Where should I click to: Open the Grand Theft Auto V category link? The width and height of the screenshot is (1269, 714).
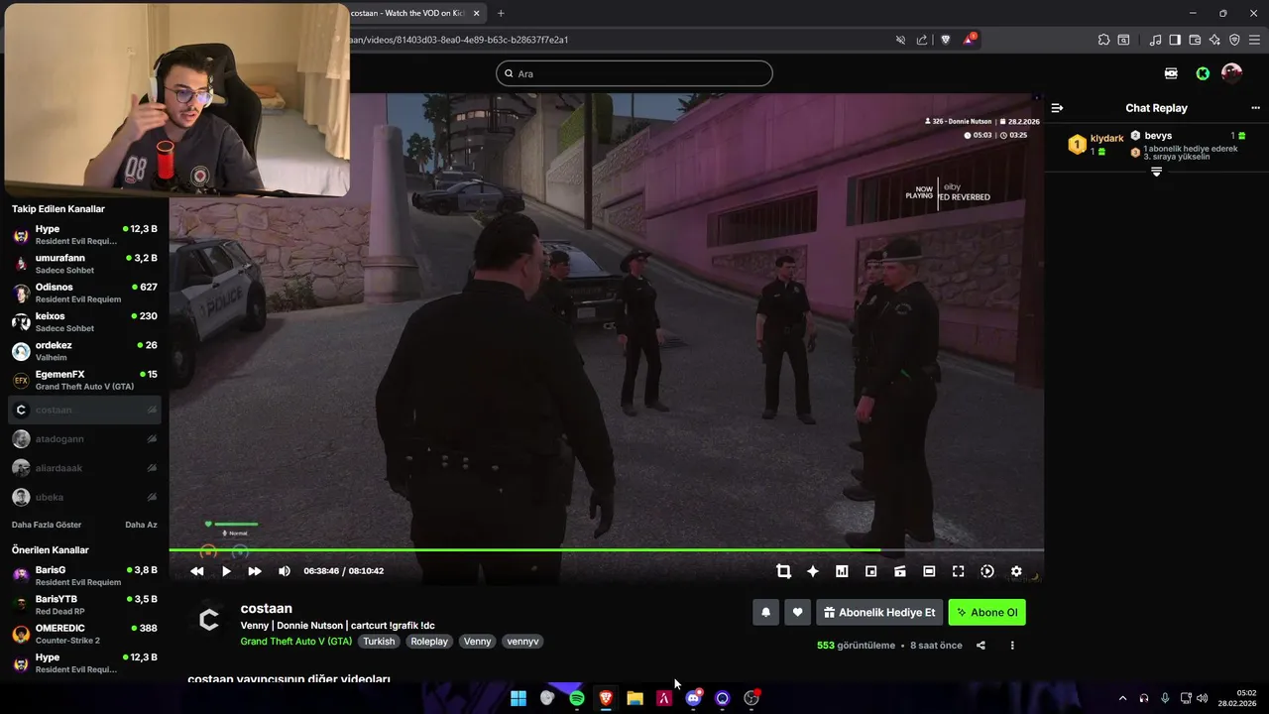coord(296,642)
